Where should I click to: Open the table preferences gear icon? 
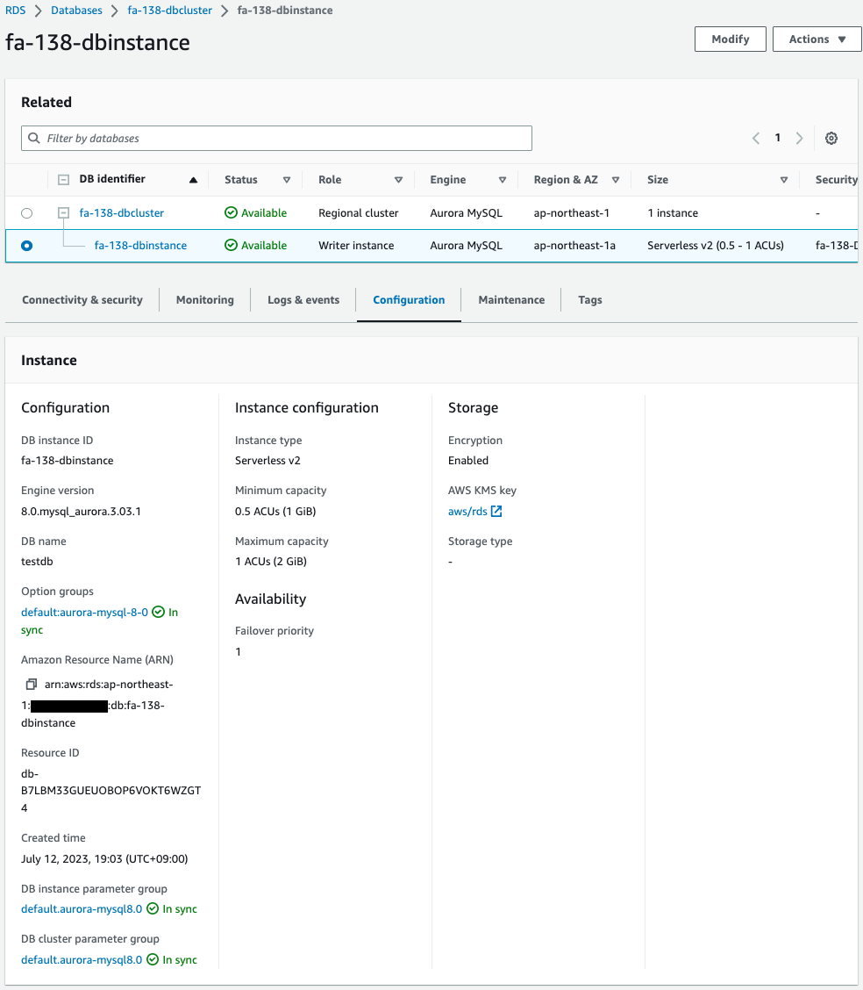click(x=831, y=138)
